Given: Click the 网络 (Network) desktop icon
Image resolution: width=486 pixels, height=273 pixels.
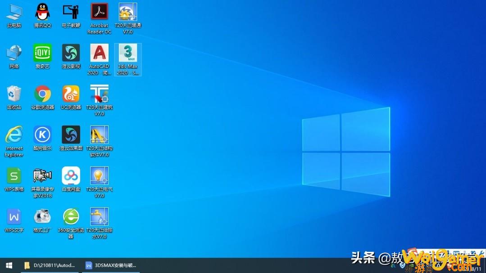Looking at the screenshot, I should [14, 57].
